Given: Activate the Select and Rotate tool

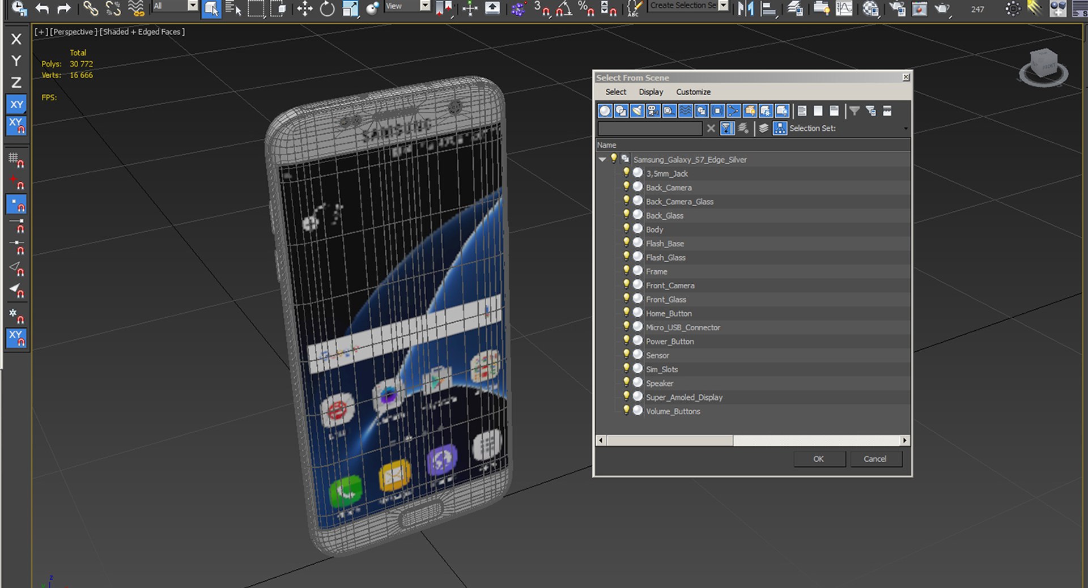Looking at the screenshot, I should [x=327, y=8].
